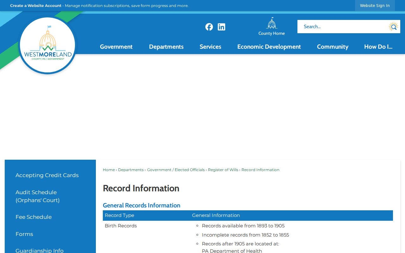Viewport: 405px width, 253px height.
Task: Open the Services menu
Action: 210,47
